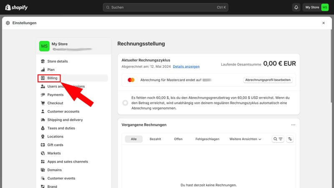The image size is (334, 188).
Task: Select the Fehlgeschlagen tab
Action: (207, 139)
